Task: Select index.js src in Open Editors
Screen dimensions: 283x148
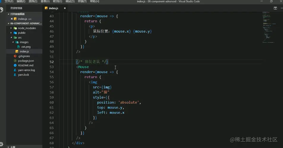Action: tap(25, 19)
